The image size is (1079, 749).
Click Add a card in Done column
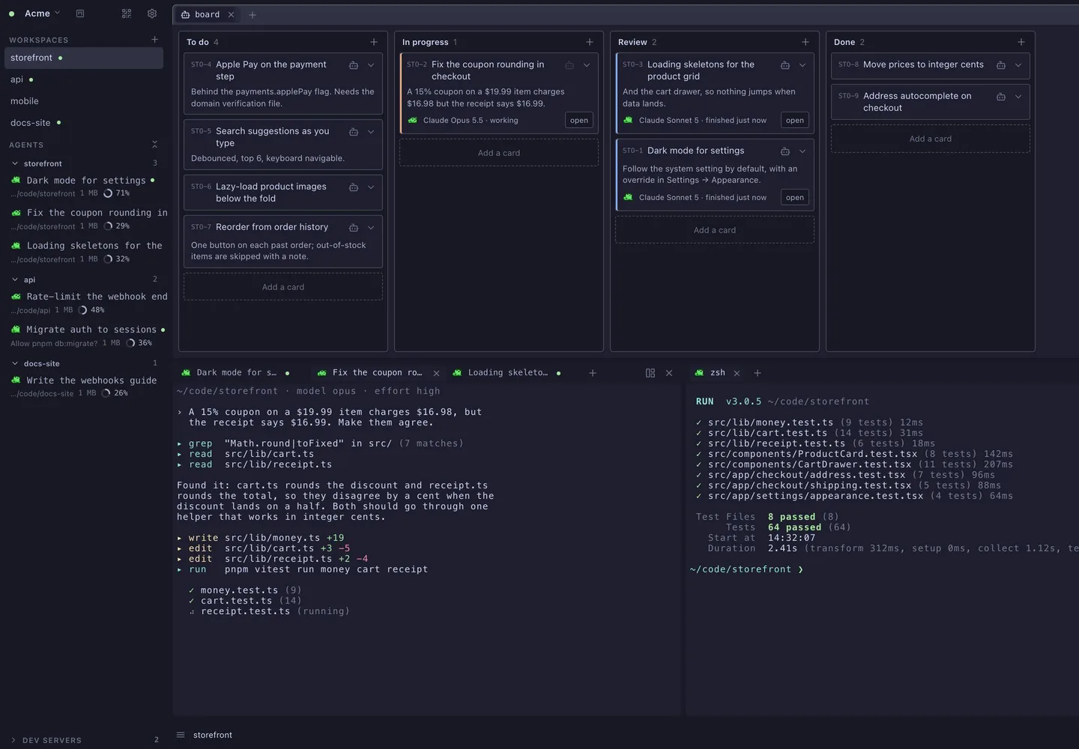pos(931,139)
